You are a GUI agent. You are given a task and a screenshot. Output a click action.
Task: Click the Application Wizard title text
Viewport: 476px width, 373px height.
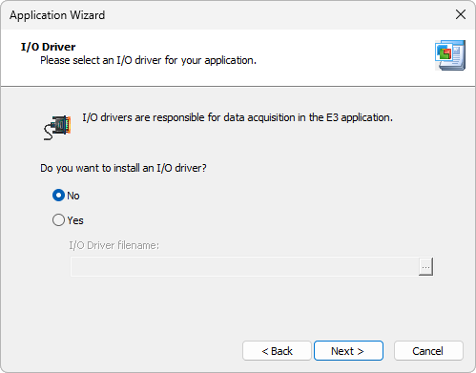pyautogui.click(x=57, y=15)
